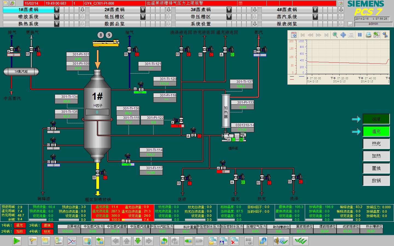Screen dimensions: 394x246
Task: Toggle the A group indicator beside 喷放系统
Action: coord(57,16)
